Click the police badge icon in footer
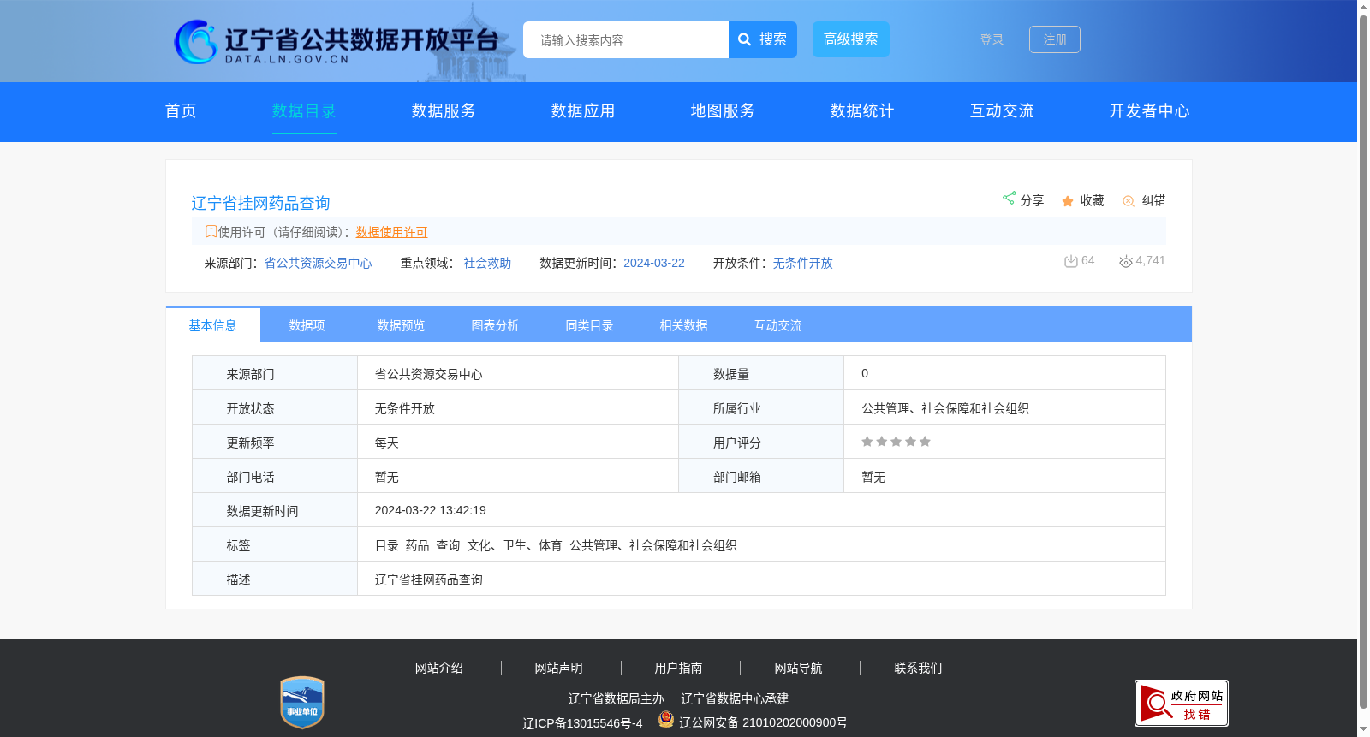Viewport: 1370px width, 737px height. [x=666, y=720]
